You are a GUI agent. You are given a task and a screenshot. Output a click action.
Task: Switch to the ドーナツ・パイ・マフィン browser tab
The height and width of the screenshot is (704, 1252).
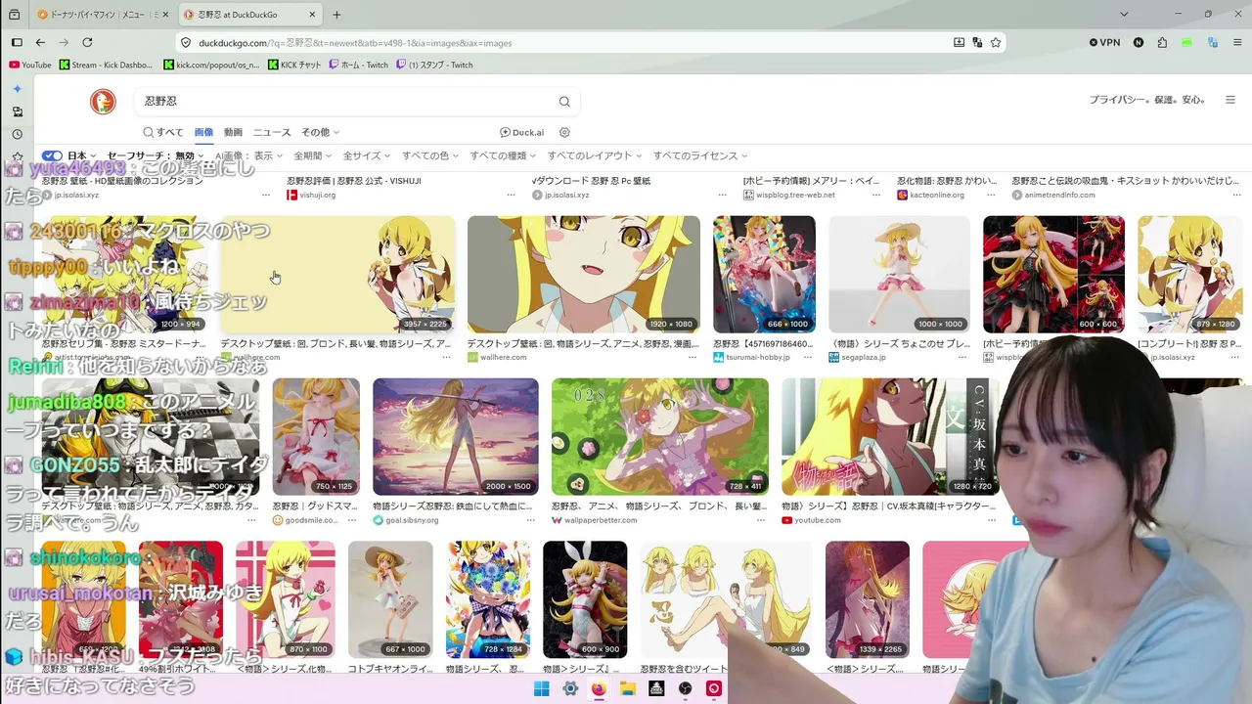click(102, 15)
